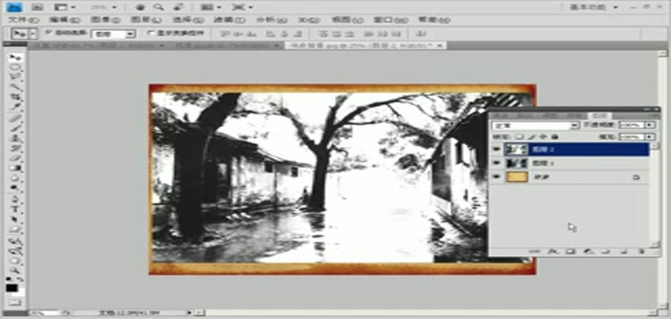Check the show transform controls checkbox
This screenshot has height=319, width=671.
(x=149, y=33)
